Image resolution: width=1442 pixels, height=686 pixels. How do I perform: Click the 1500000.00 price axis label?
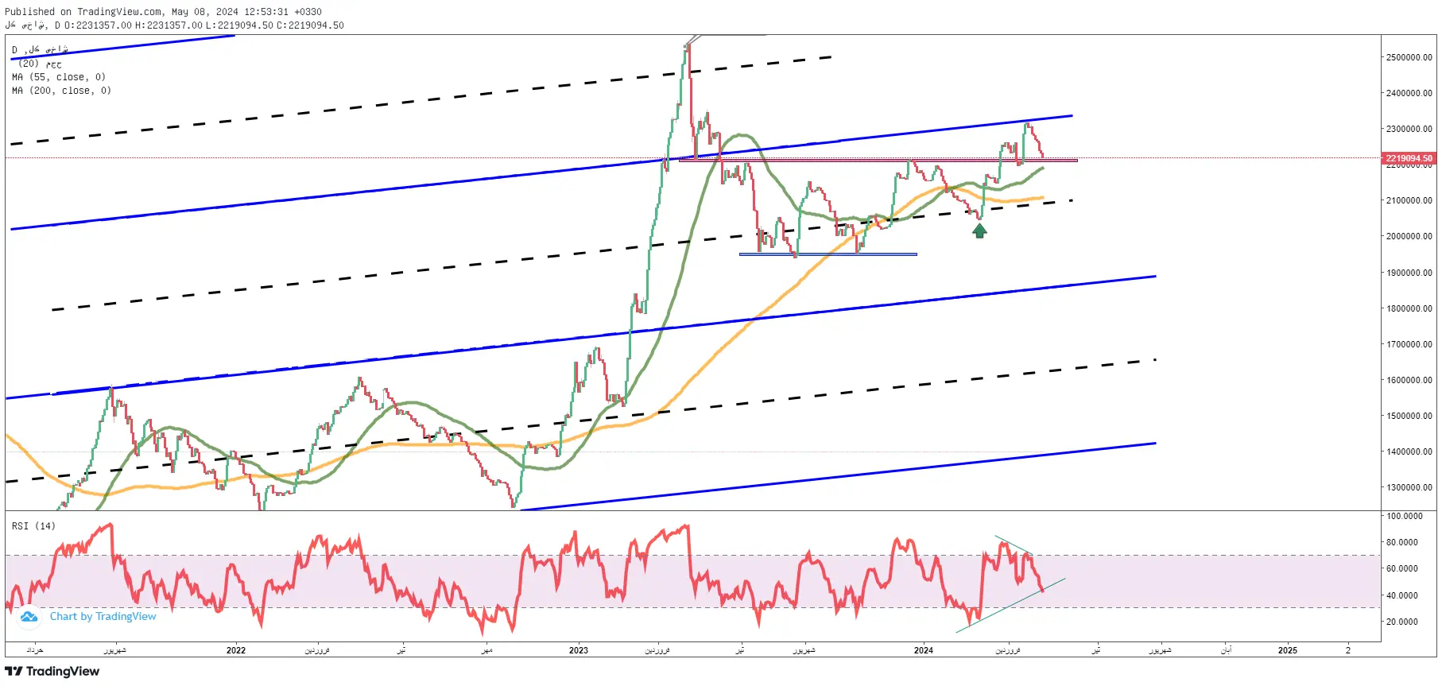pyautogui.click(x=1409, y=416)
